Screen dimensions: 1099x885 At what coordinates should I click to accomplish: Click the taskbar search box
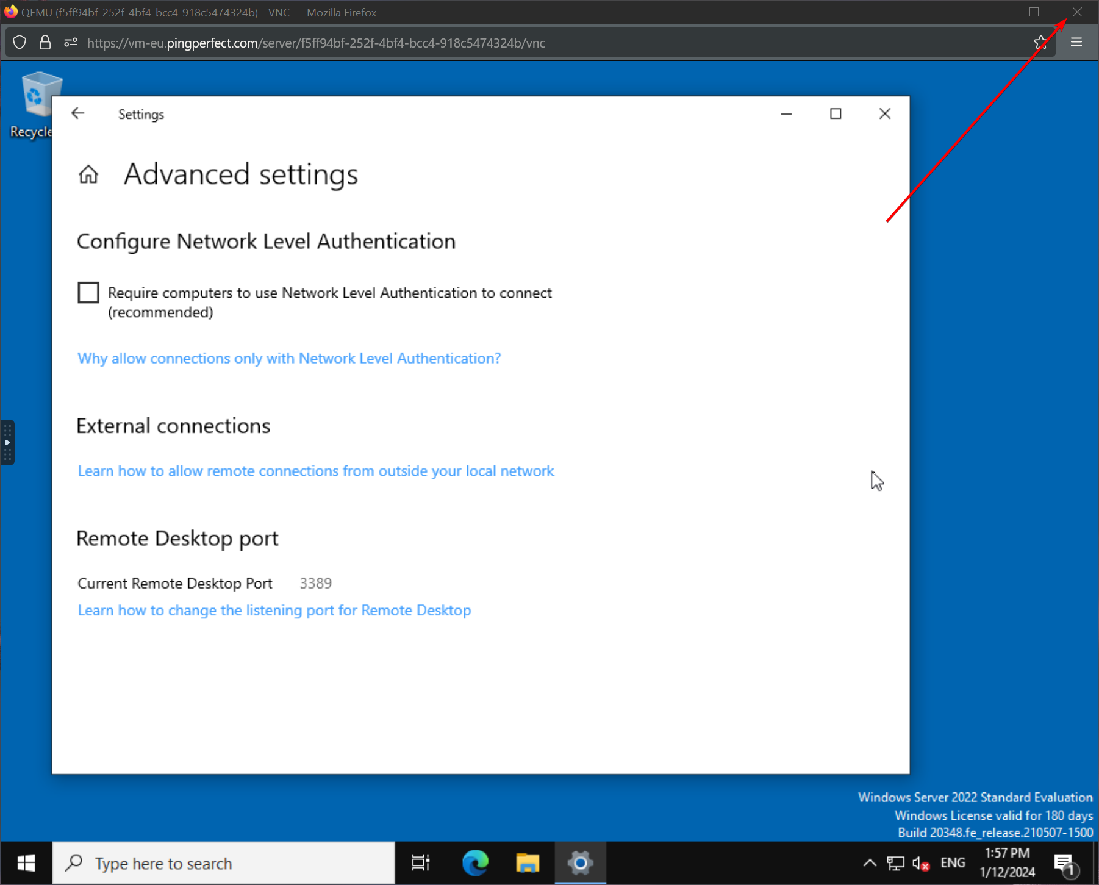tap(224, 863)
